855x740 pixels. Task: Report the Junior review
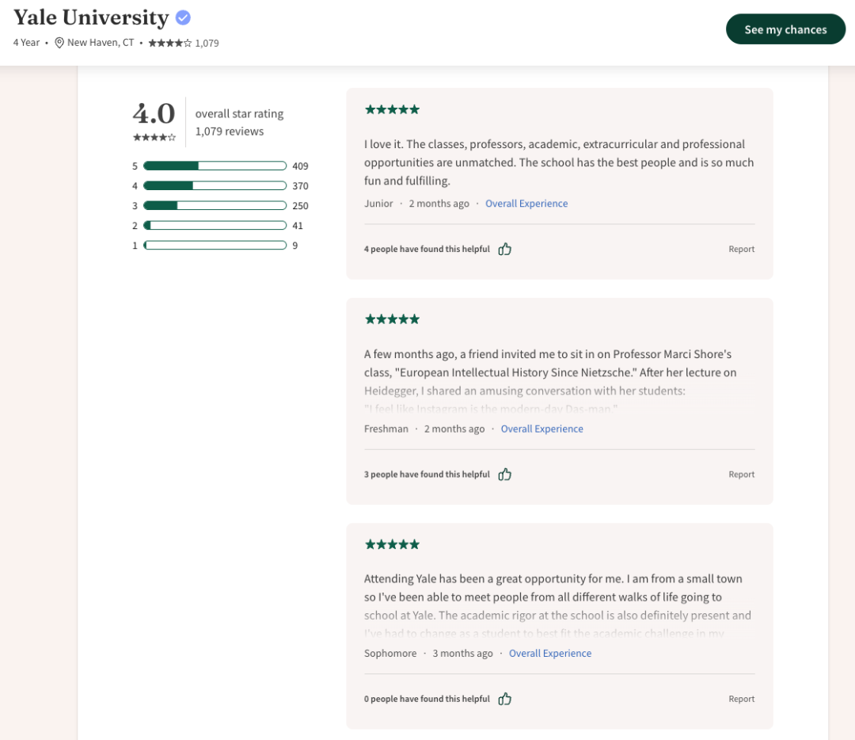coord(742,249)
